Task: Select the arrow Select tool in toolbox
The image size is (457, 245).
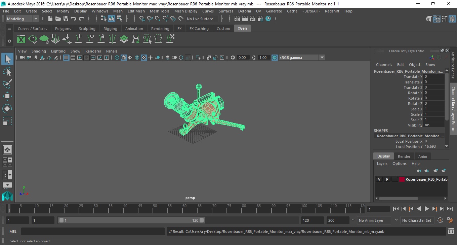Action: coord(7,59)
